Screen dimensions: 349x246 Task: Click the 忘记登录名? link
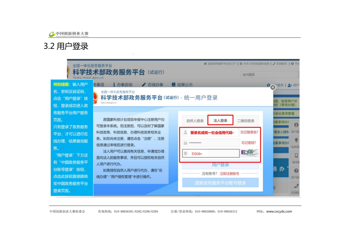(249, 132)
